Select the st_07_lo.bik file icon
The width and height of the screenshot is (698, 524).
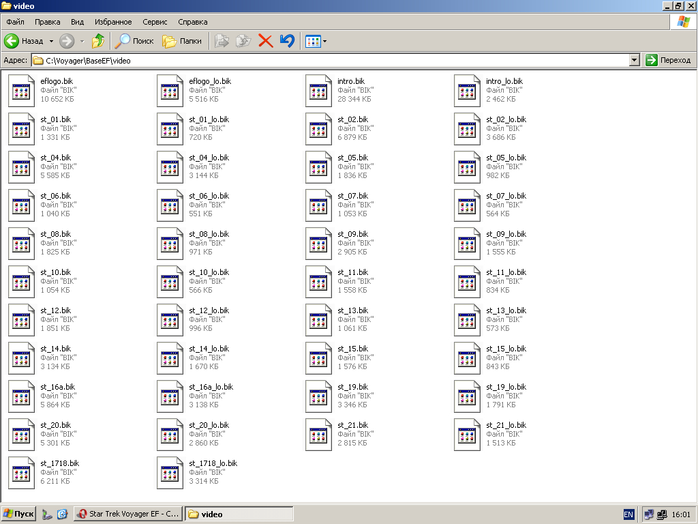point(468,206)
